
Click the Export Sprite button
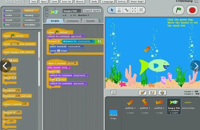tap(92, 11)
